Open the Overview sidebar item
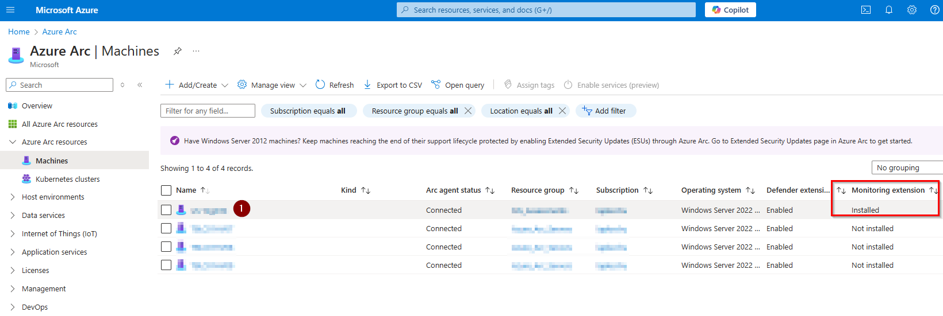 pos(37,106)
